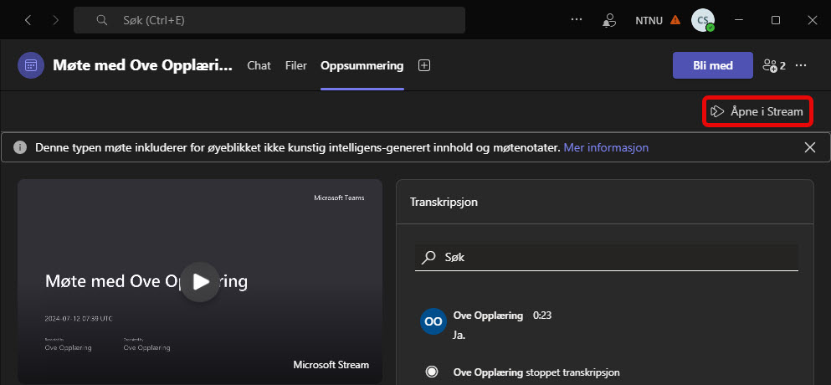Click the Microsoft Stream label on the video
This screenshot has height=385, width=831.
coord(331,365)
